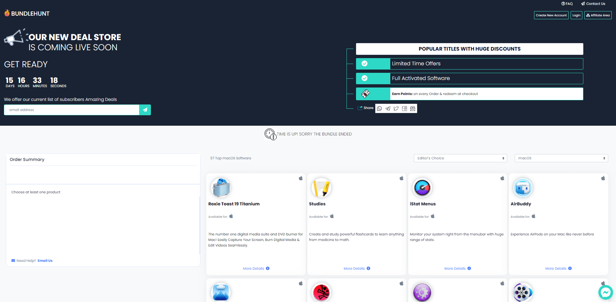The height and width of the screenshot is (302, 616).
Task: Click the email address input field
Action: tap(71, 110)
